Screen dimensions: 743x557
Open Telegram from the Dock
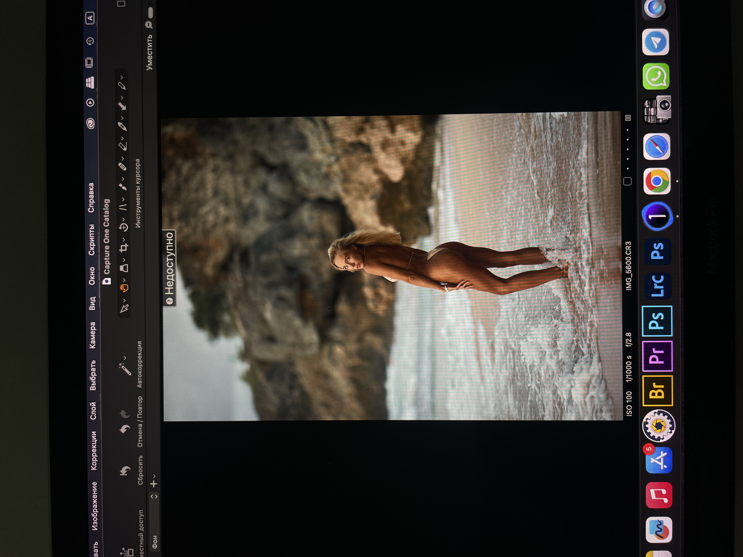656,42
